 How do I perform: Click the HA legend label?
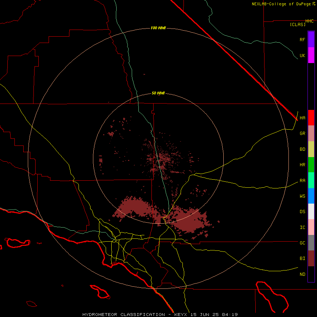pyautogui.click(x=302, y=118)
